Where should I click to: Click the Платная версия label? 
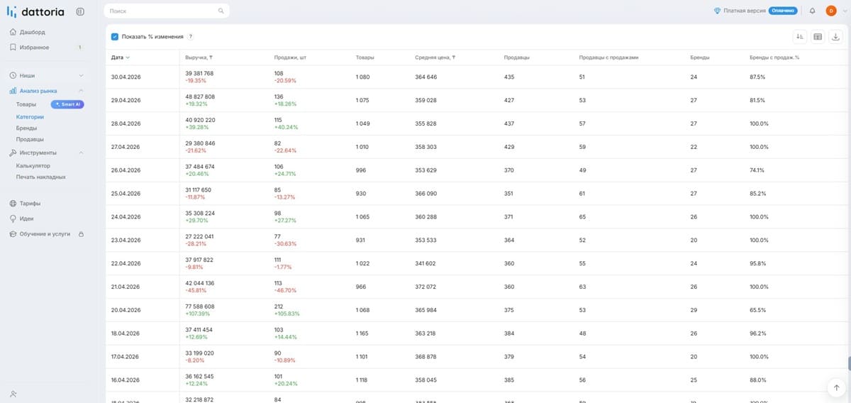click(x=745, y=11)
